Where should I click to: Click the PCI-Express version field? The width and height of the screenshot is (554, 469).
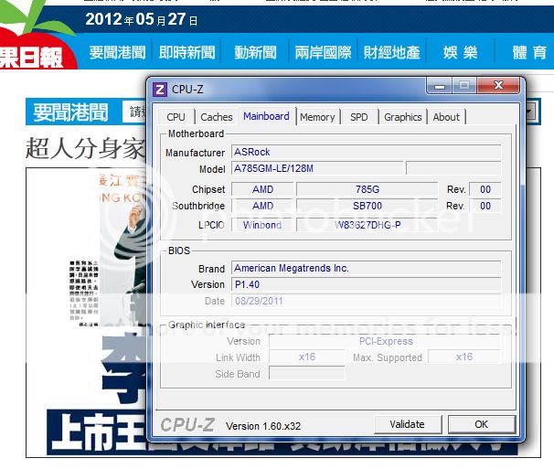pos(385,341)
